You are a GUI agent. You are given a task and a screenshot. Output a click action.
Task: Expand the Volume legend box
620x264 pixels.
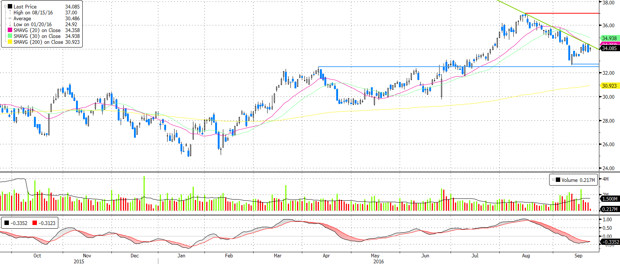[x=553, y=180]
